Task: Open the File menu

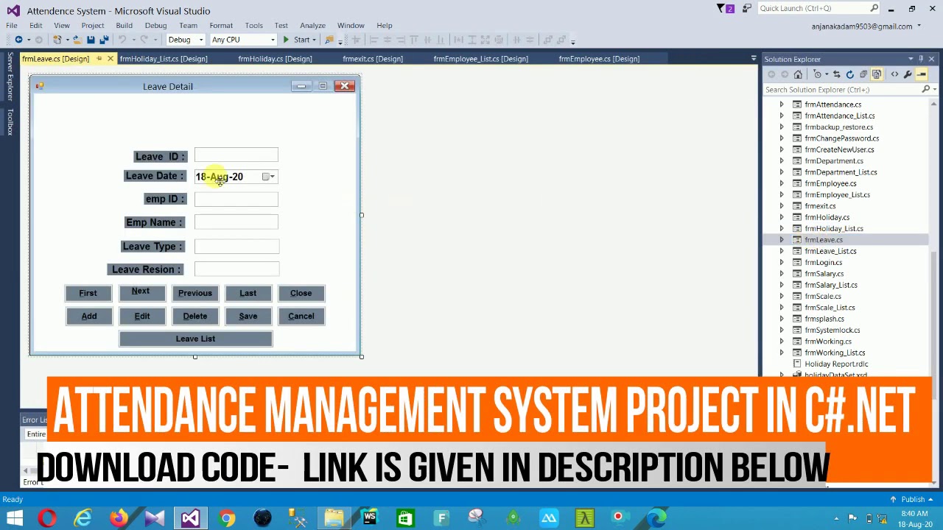Action: point(12,25)
